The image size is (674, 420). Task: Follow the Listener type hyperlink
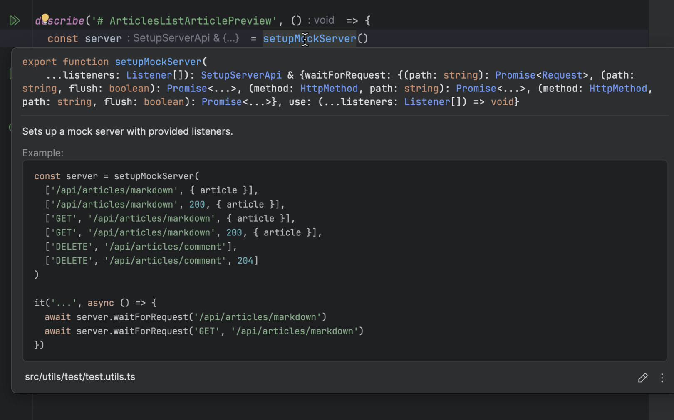(x=149, y=75)
